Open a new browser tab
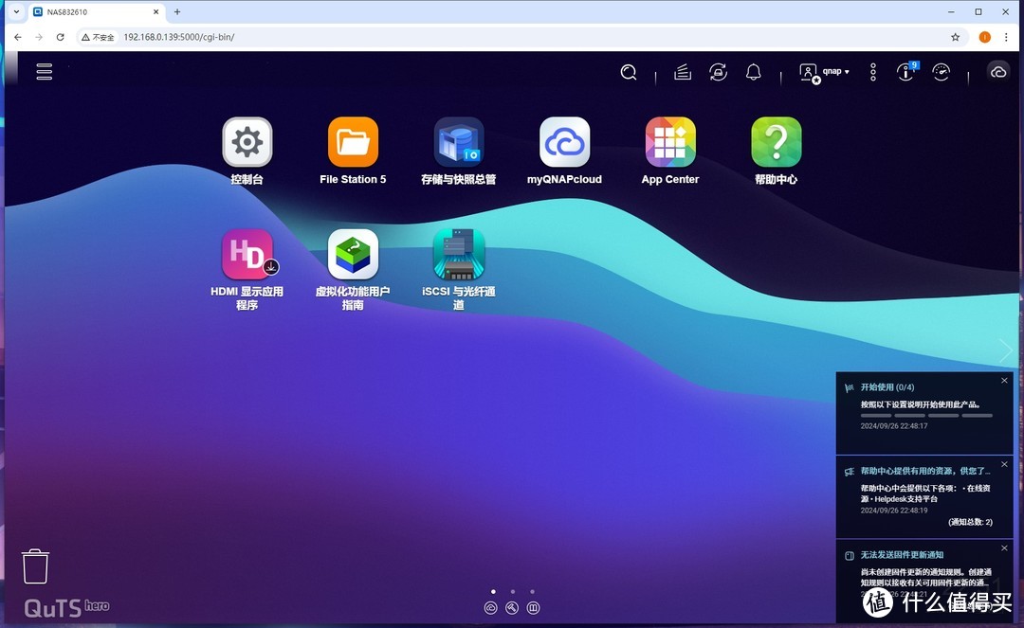1024x628 pixels. click(177, 11)
